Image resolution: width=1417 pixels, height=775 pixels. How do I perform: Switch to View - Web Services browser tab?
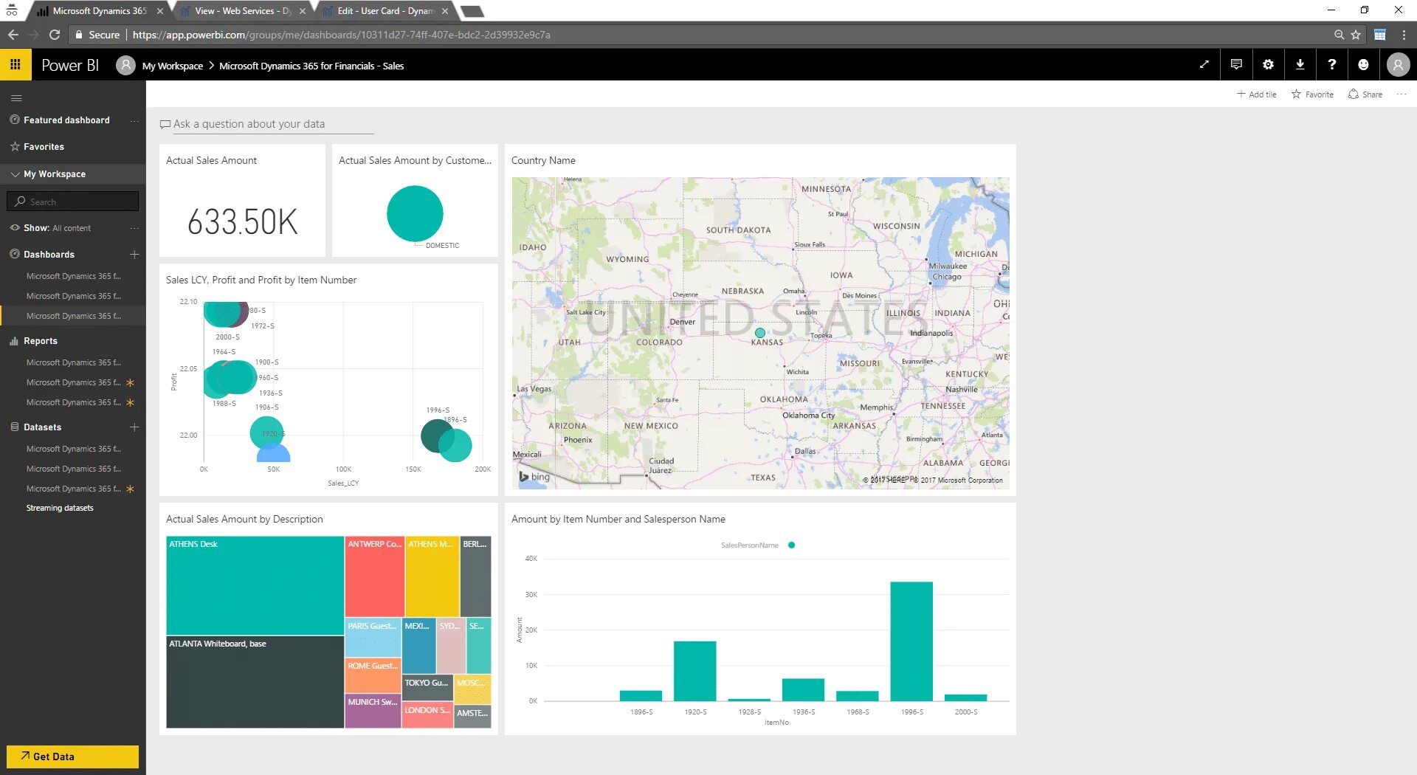(243, 11)
